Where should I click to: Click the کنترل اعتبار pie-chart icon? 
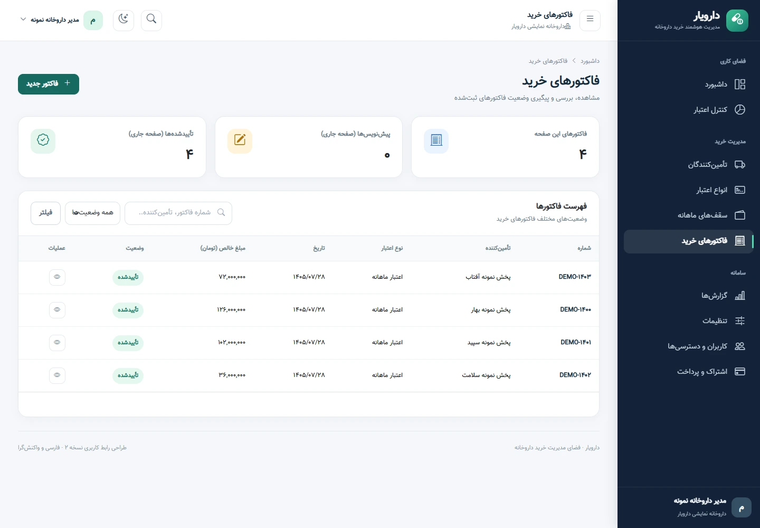click(x=740, y=110)
